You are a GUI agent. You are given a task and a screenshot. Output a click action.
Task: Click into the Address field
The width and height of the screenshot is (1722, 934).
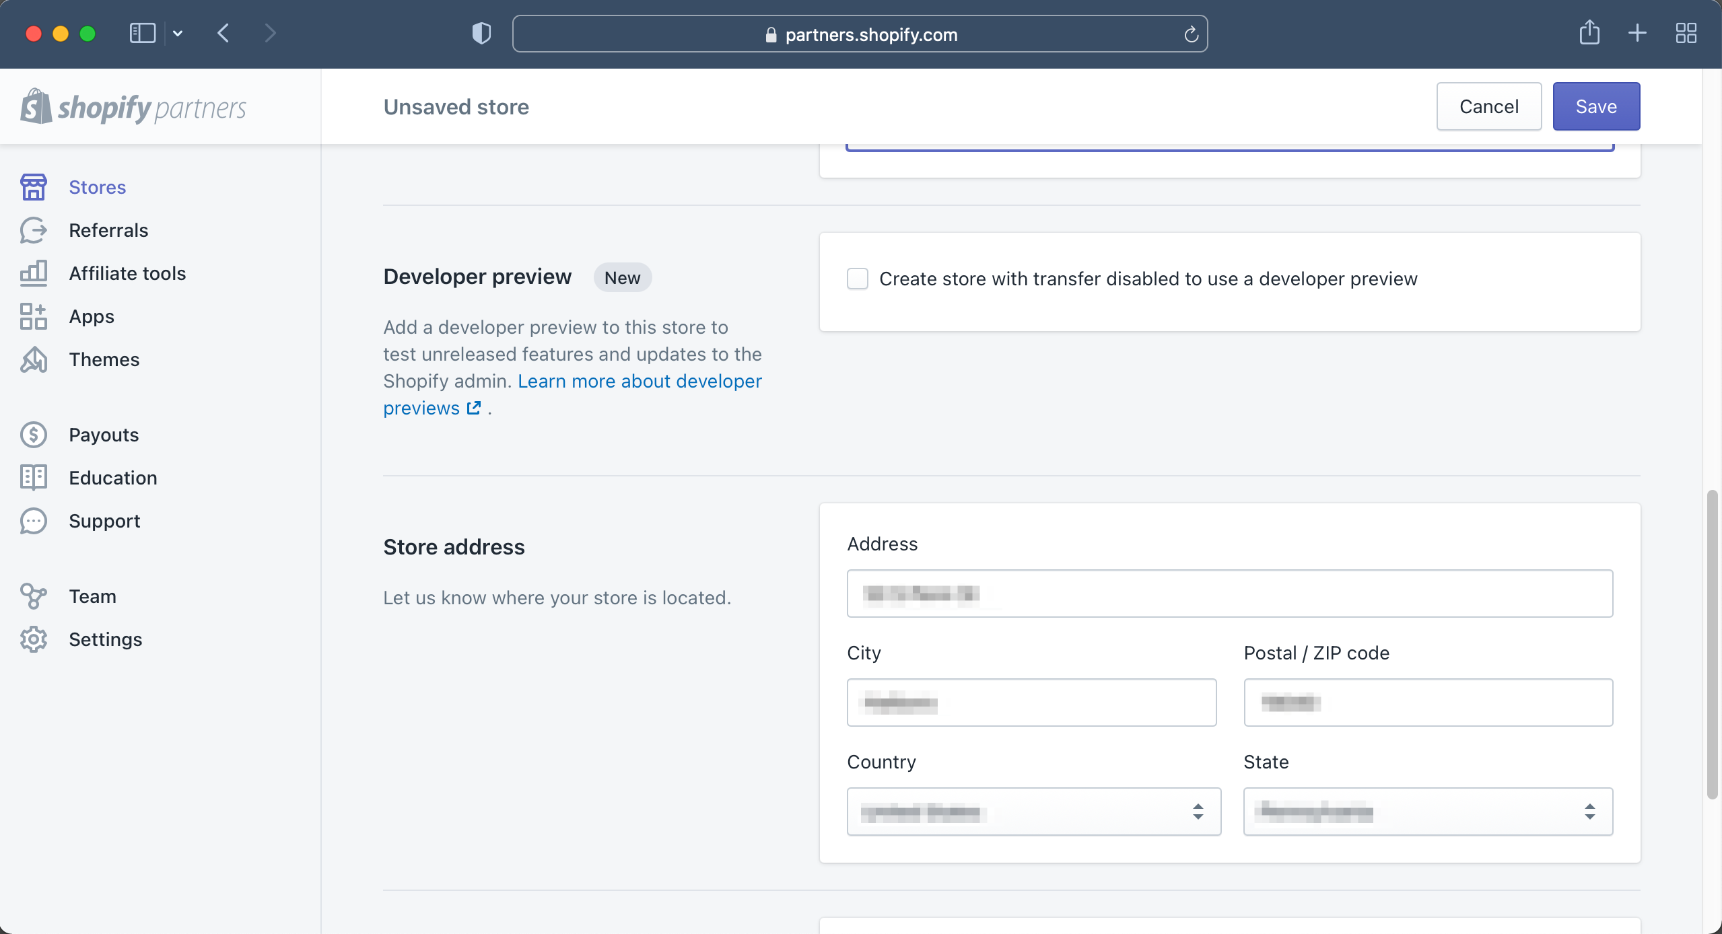1230,594
